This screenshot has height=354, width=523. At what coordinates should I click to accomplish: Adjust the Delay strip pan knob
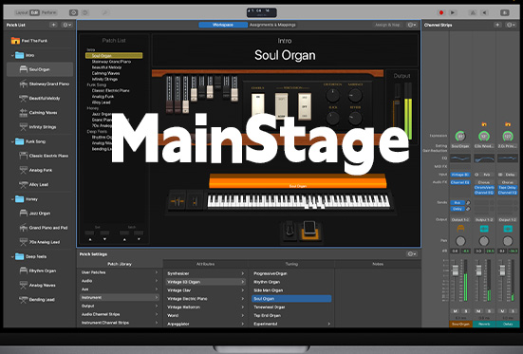[508, 240]
